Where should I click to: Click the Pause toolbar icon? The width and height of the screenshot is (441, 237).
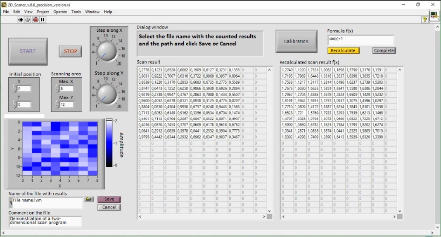pyautogui.click(x=43, y=19)
